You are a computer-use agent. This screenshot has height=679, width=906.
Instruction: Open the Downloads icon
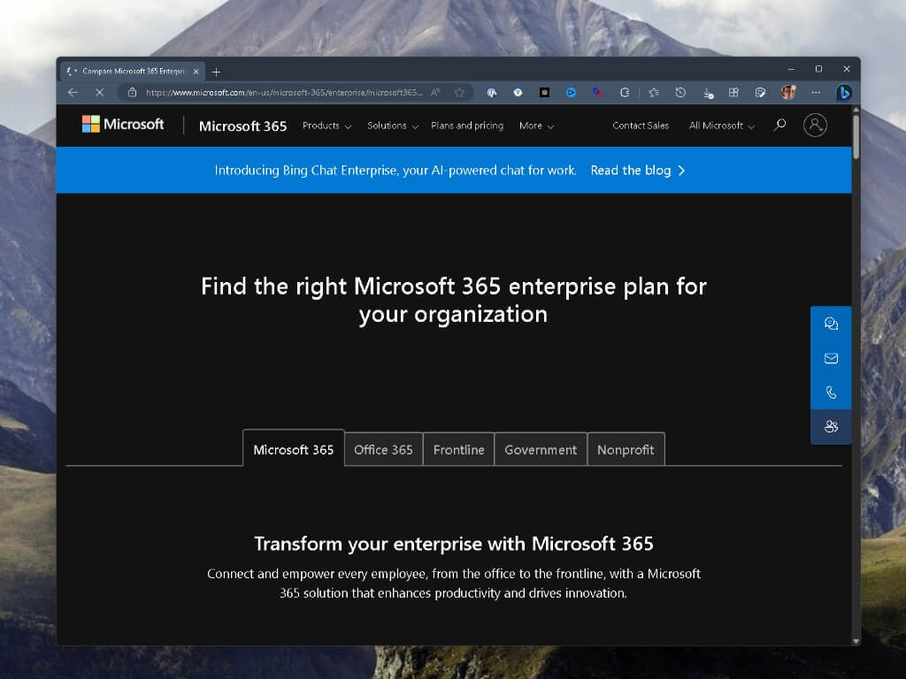click(708, 92)
